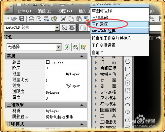Image resolution: width=165 pixels, height=132 pixels.
Task: Select the Polygon draw tool
Action: click(128, 61)
